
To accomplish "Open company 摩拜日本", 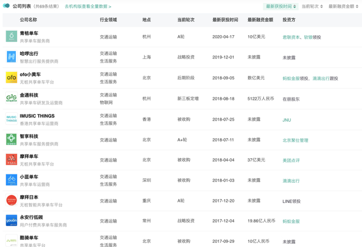I will (x=29, y=197).
